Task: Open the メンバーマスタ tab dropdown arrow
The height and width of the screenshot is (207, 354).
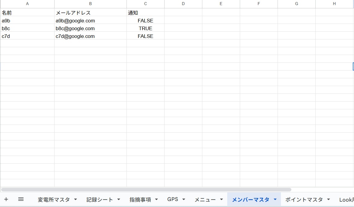Action: point(275,200)
